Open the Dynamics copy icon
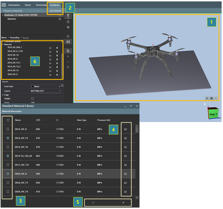 60,19
